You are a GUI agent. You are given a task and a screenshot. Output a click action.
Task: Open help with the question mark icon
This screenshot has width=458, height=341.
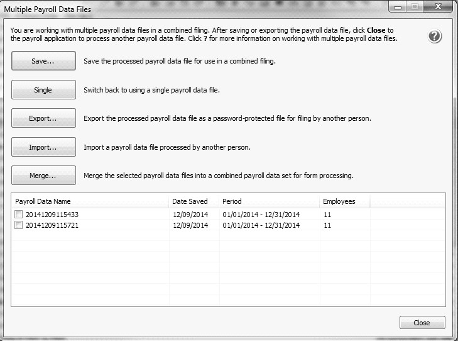point(435,36)
